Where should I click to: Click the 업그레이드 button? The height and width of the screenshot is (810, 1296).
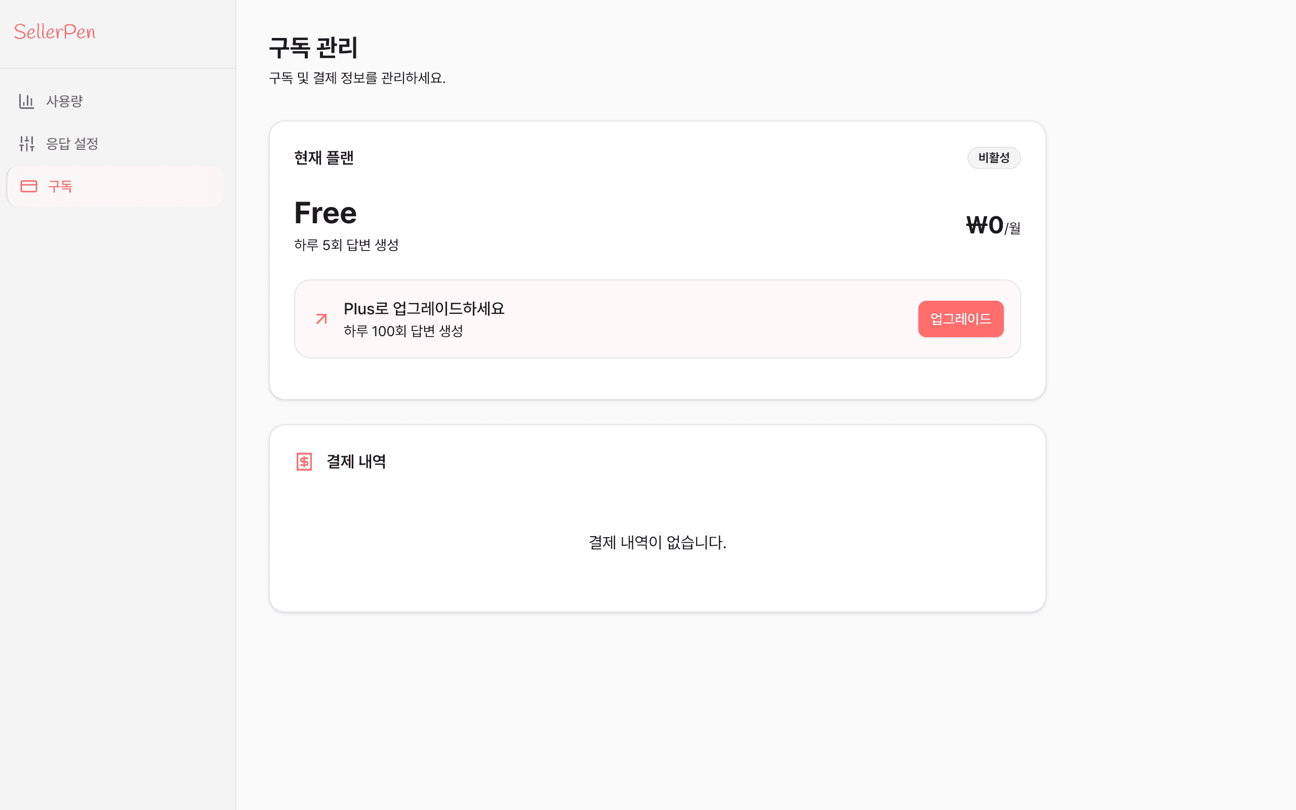961,319
